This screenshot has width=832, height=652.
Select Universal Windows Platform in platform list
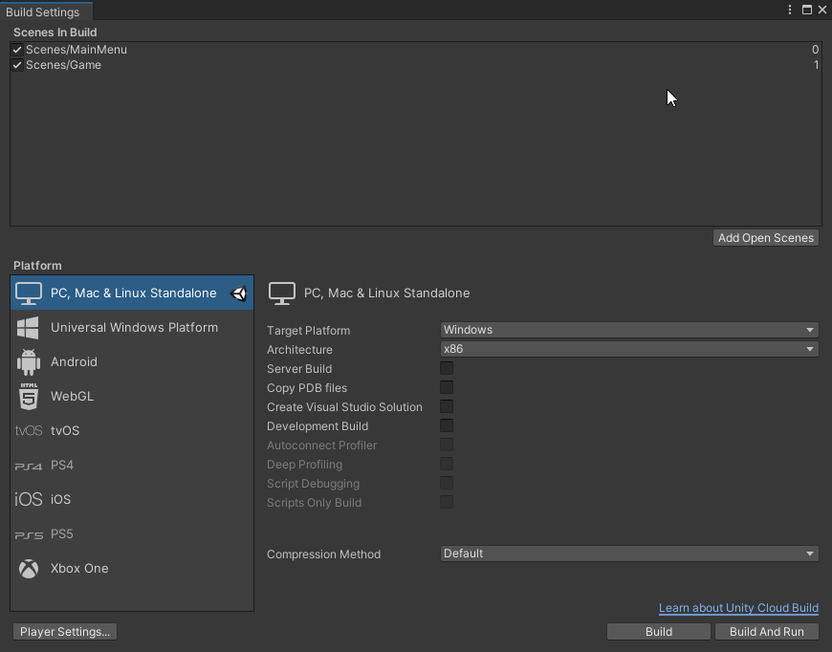[x=132, y=328]
